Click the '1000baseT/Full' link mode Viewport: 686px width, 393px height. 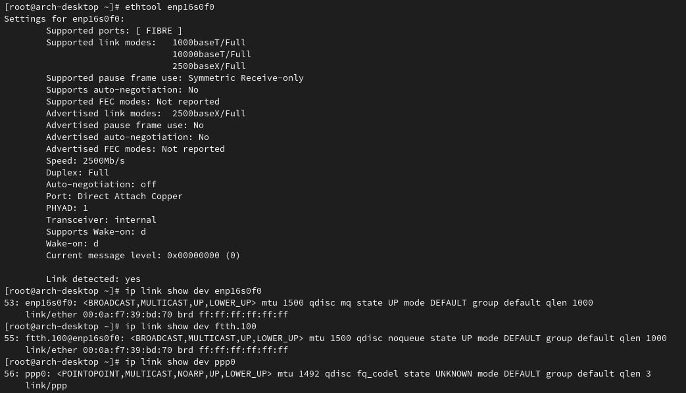208,43
